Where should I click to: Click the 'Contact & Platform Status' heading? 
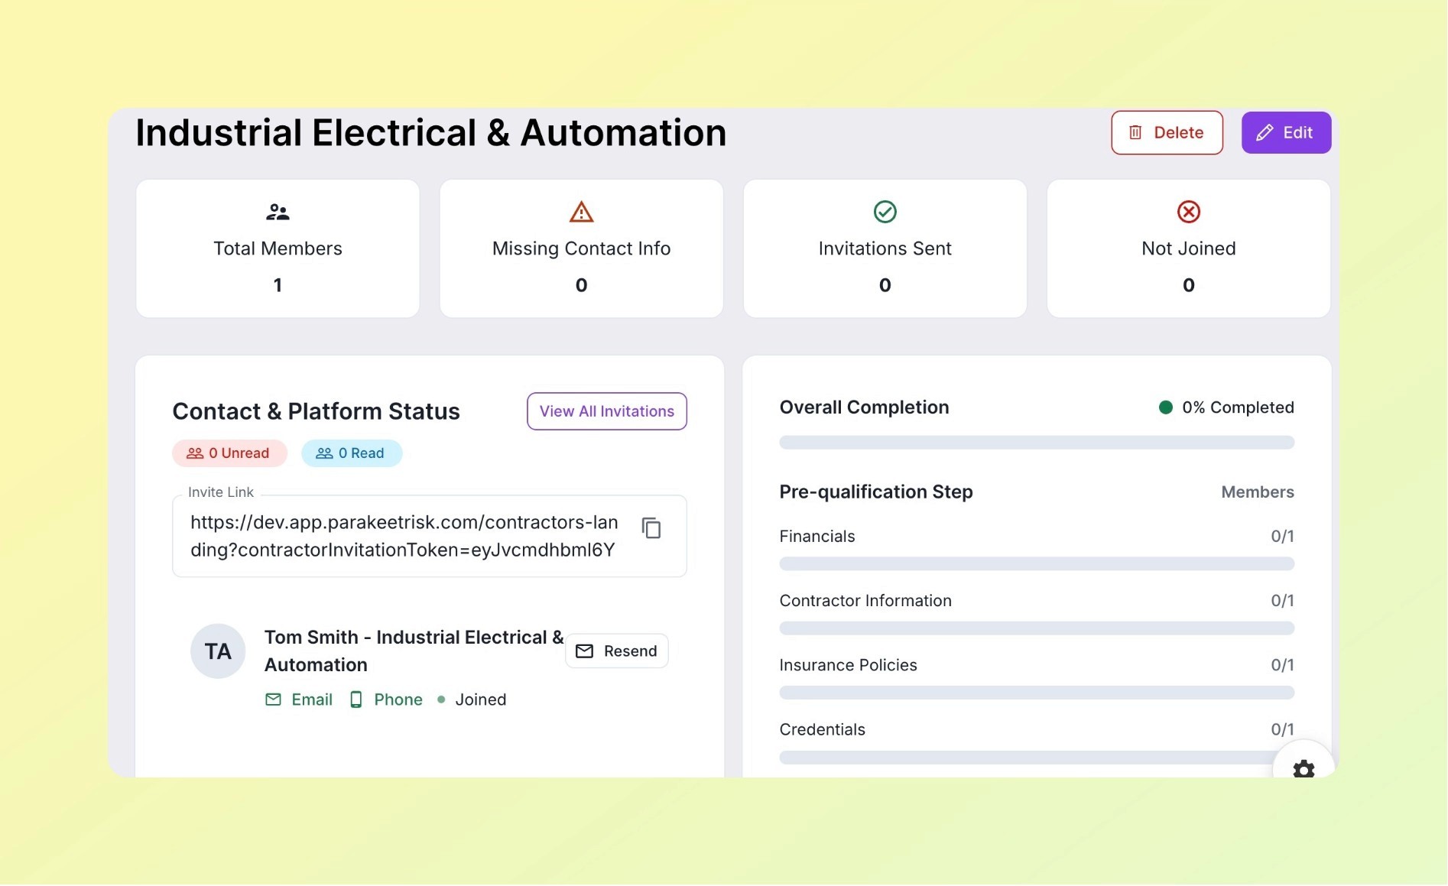pos(316,411)
